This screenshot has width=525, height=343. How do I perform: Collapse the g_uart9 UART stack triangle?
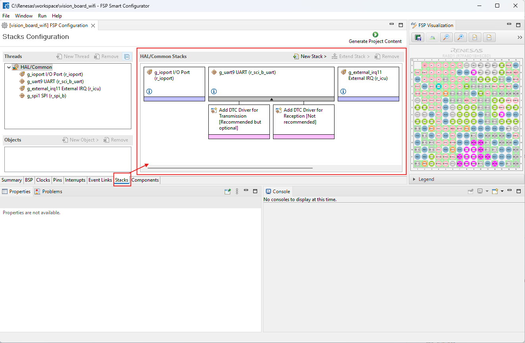point(271,99)
